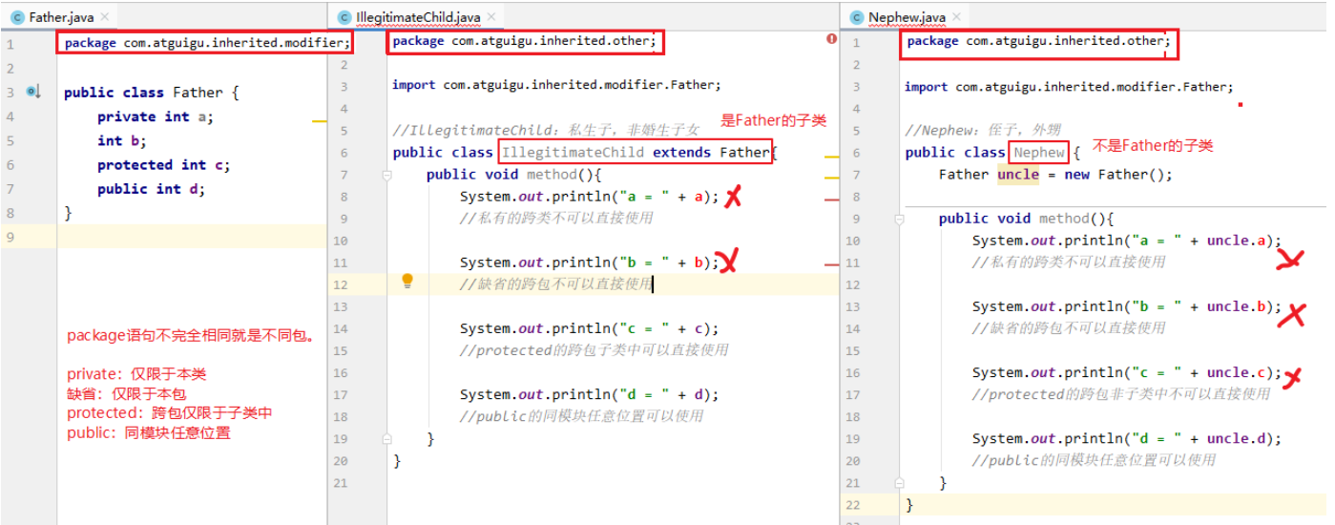Screen dimensions: 1335x525
Task: Click 'public class Father {' declaration line
Action: pos(151,93)
